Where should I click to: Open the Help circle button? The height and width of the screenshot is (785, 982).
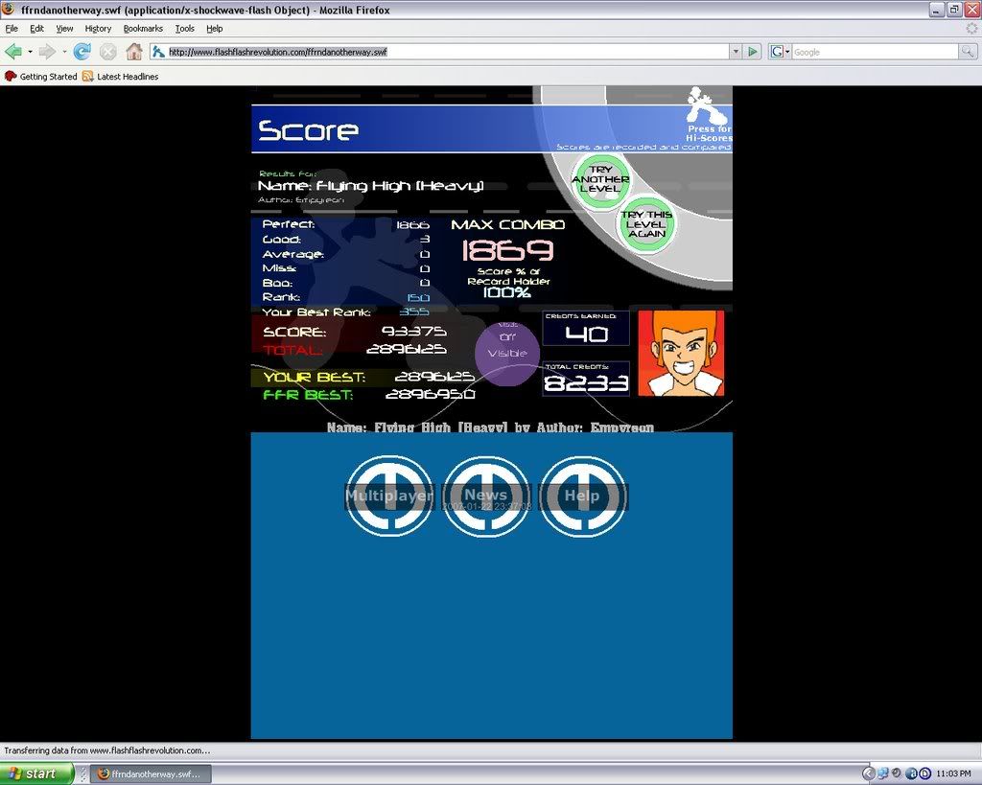[582, 496]
